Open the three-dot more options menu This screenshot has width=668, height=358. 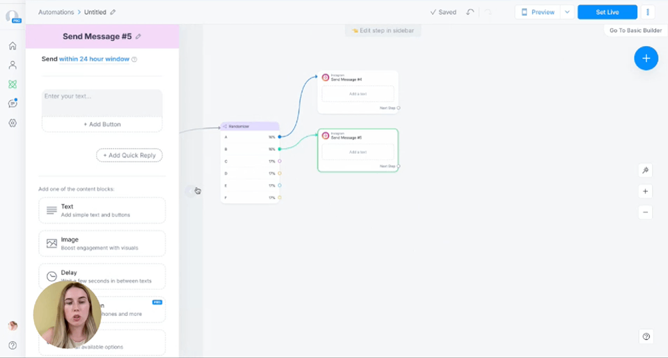click(x=648, y=12)
